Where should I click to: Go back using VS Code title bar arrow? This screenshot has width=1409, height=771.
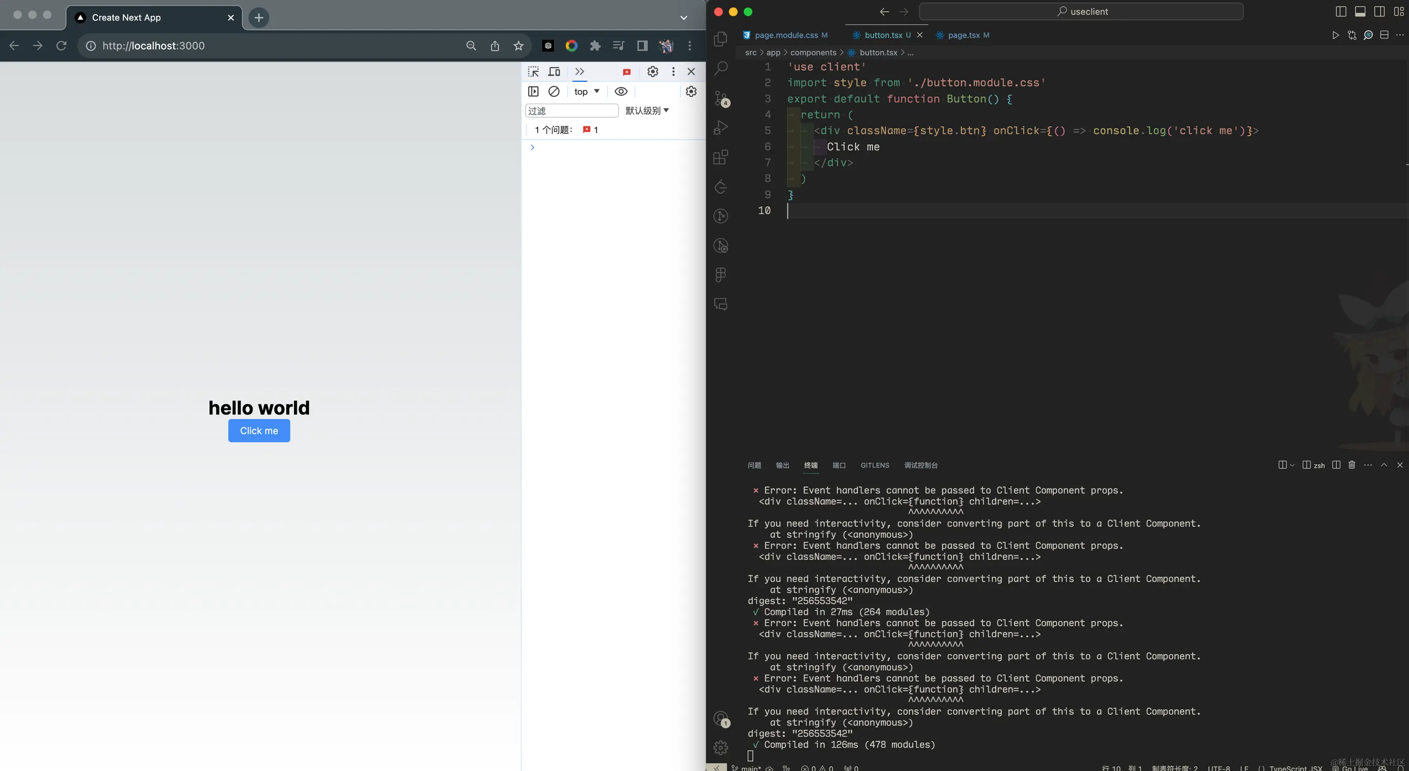click(x=884, y=12)
